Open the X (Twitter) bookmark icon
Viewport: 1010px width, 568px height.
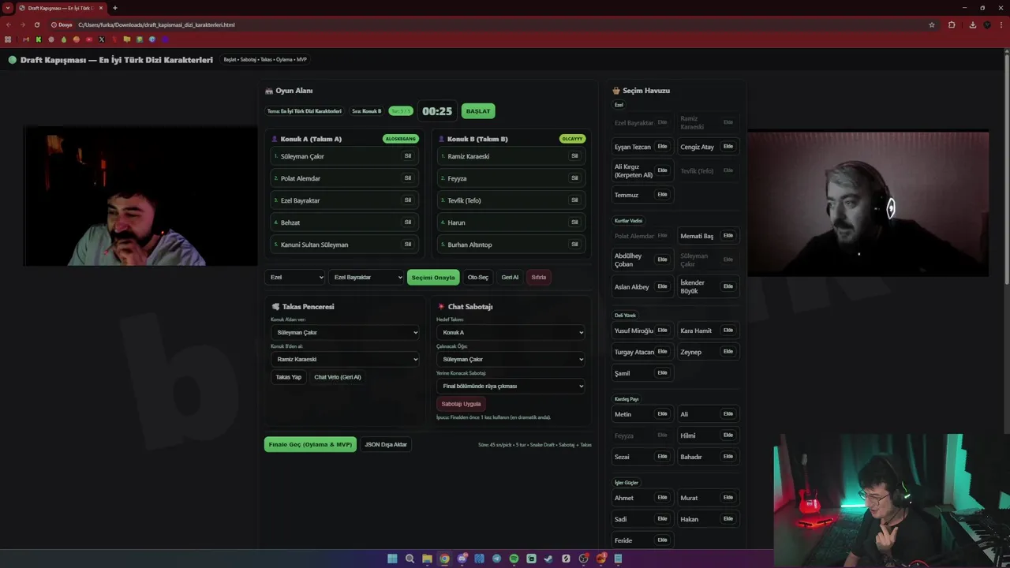pos(102,39)
